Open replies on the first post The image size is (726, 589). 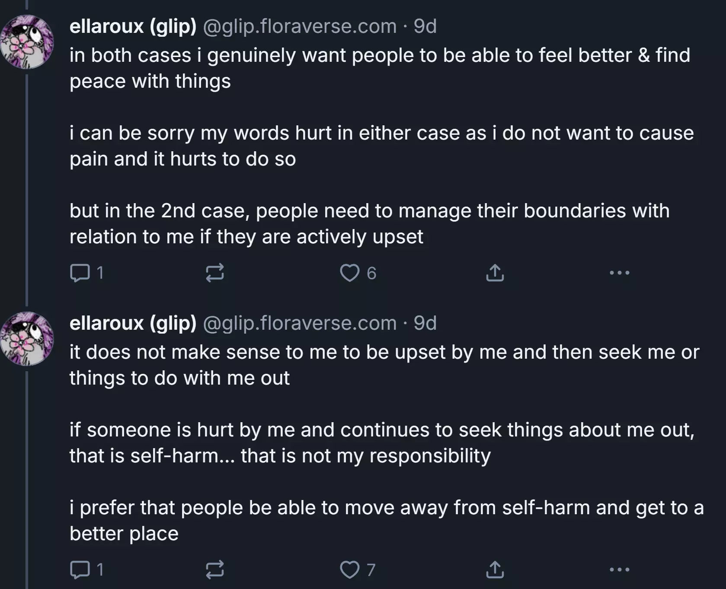pyautogui.click(x=86, y=273)
